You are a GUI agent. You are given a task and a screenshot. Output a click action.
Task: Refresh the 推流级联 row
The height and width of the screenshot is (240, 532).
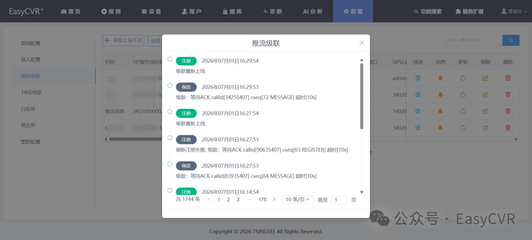(x=463, y=111)
